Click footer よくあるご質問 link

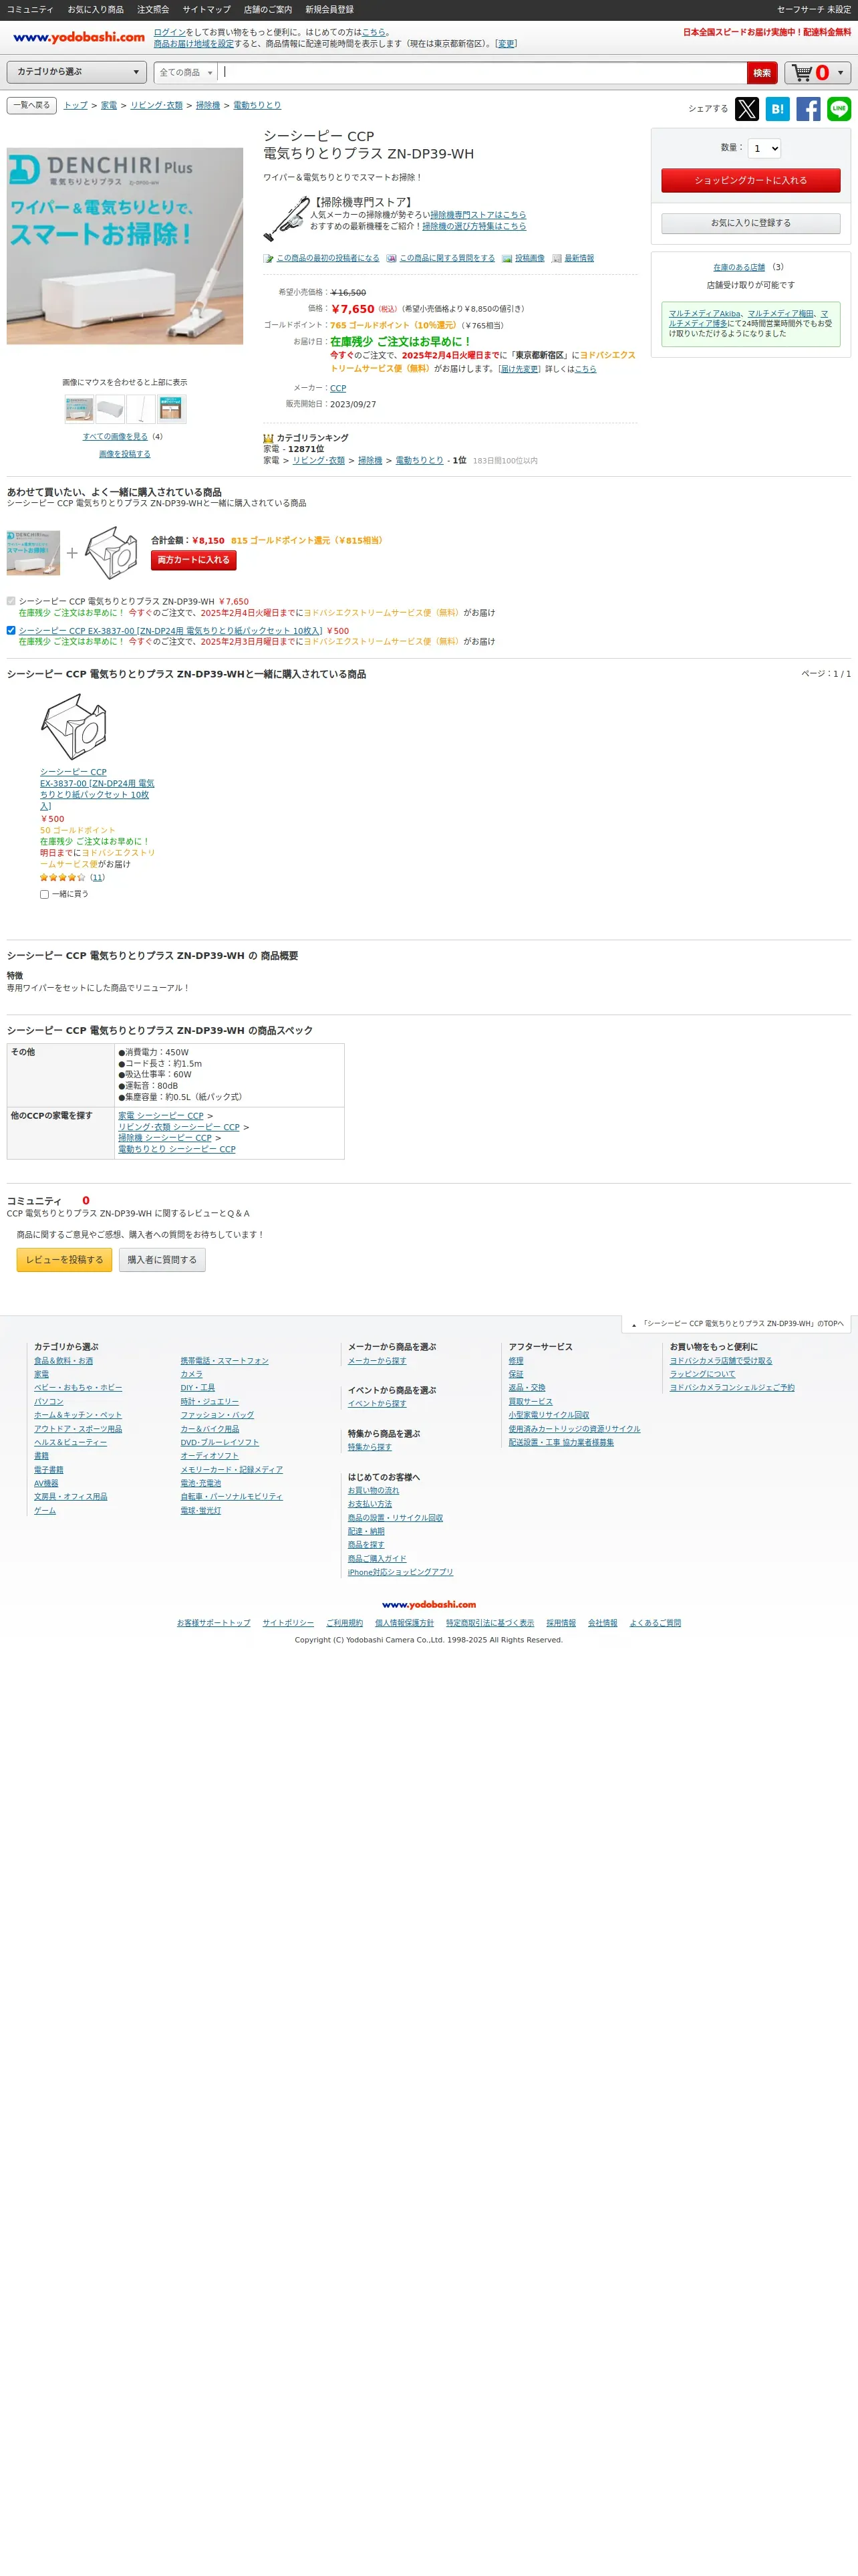tap(656, 1623)
